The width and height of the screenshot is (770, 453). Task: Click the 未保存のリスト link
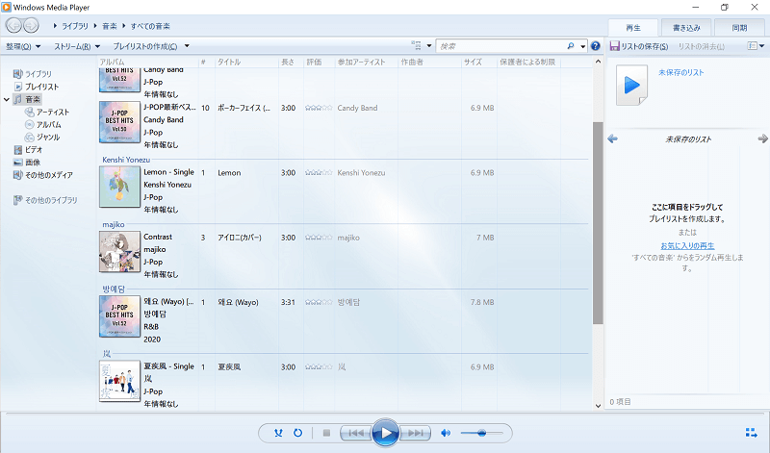click(680, 72)
